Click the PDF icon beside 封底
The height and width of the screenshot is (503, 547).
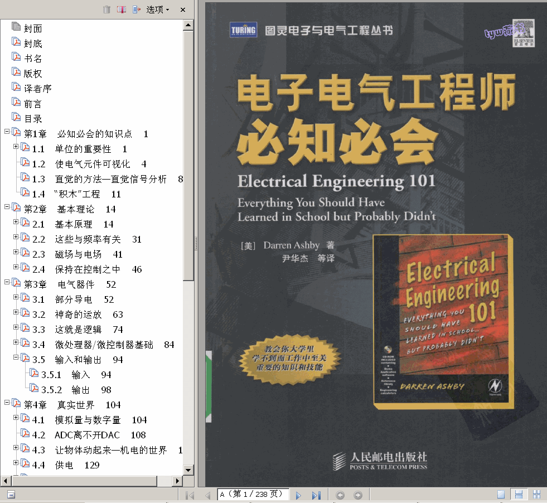click(16, 41)
